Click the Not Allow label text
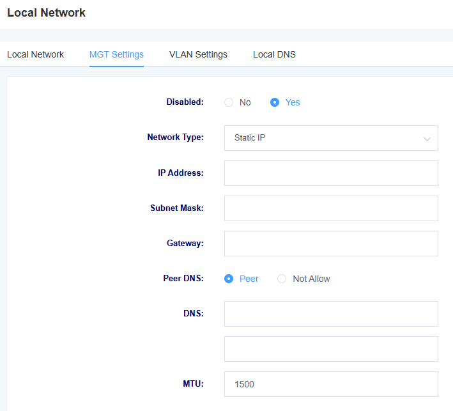Viewport: 453px width, 411px height. coord(311,279)
